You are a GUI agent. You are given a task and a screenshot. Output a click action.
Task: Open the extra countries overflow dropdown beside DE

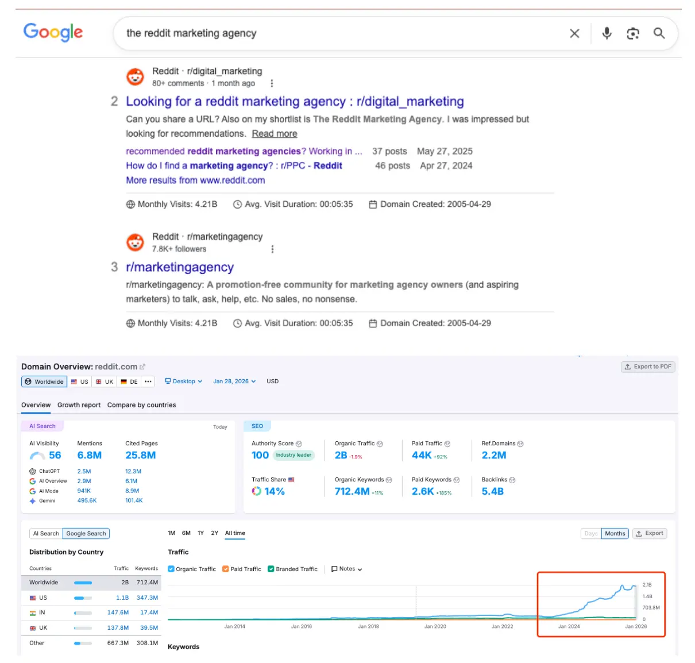(148, 381)
